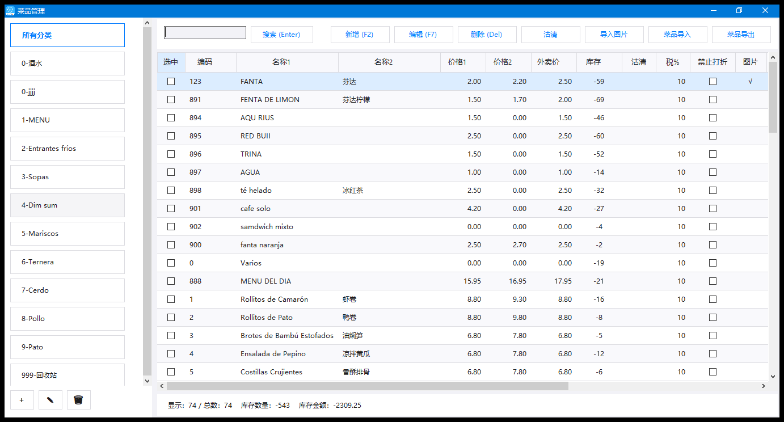Screen dimensions: 784x422
Task: Sort by 库存 column header
Action: (599, 62)
